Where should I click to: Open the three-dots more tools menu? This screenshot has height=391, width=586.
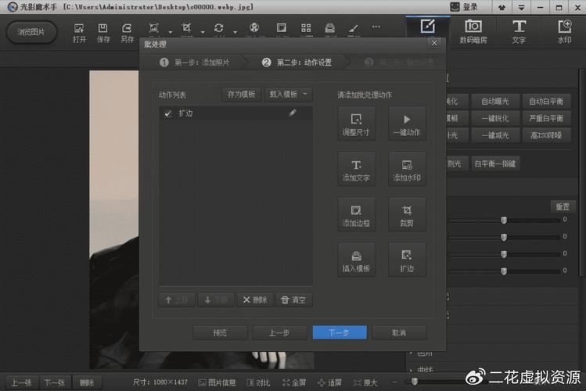tap(376, 27)
